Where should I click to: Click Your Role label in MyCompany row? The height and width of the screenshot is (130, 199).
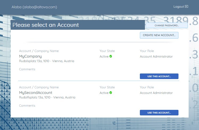pos(147,51)
